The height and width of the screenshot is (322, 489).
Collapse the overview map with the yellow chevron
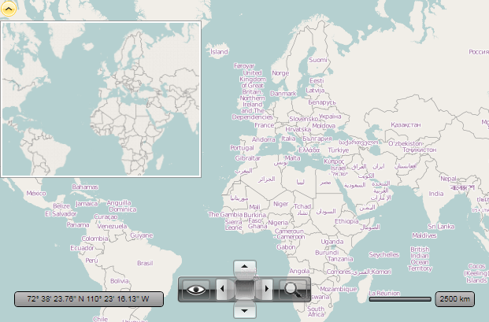click(9, 9)
